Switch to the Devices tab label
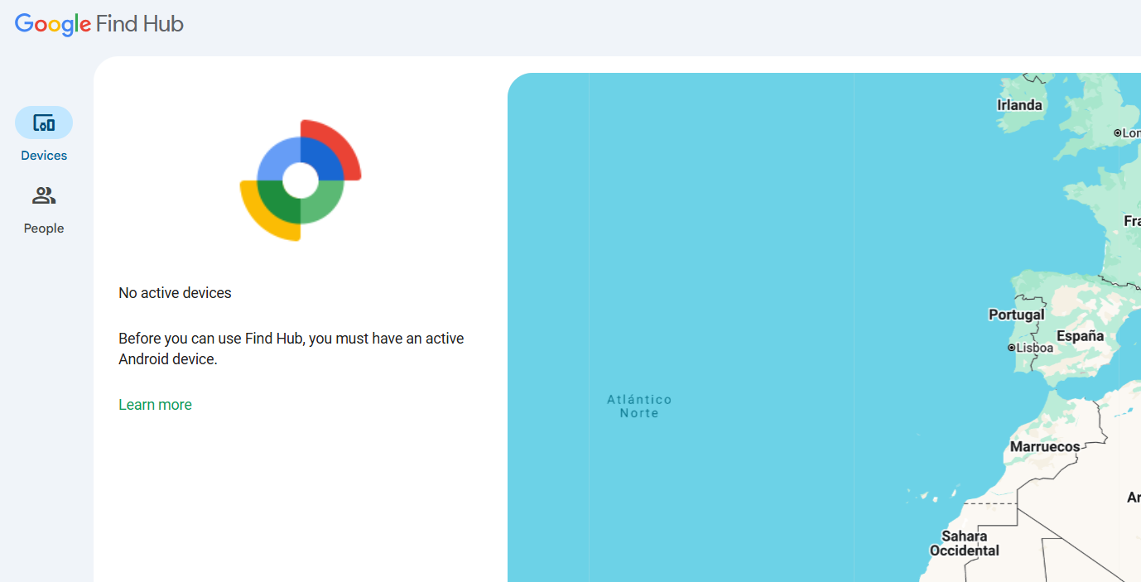This screenshot has width=1141, height=582. coord(44,156)
